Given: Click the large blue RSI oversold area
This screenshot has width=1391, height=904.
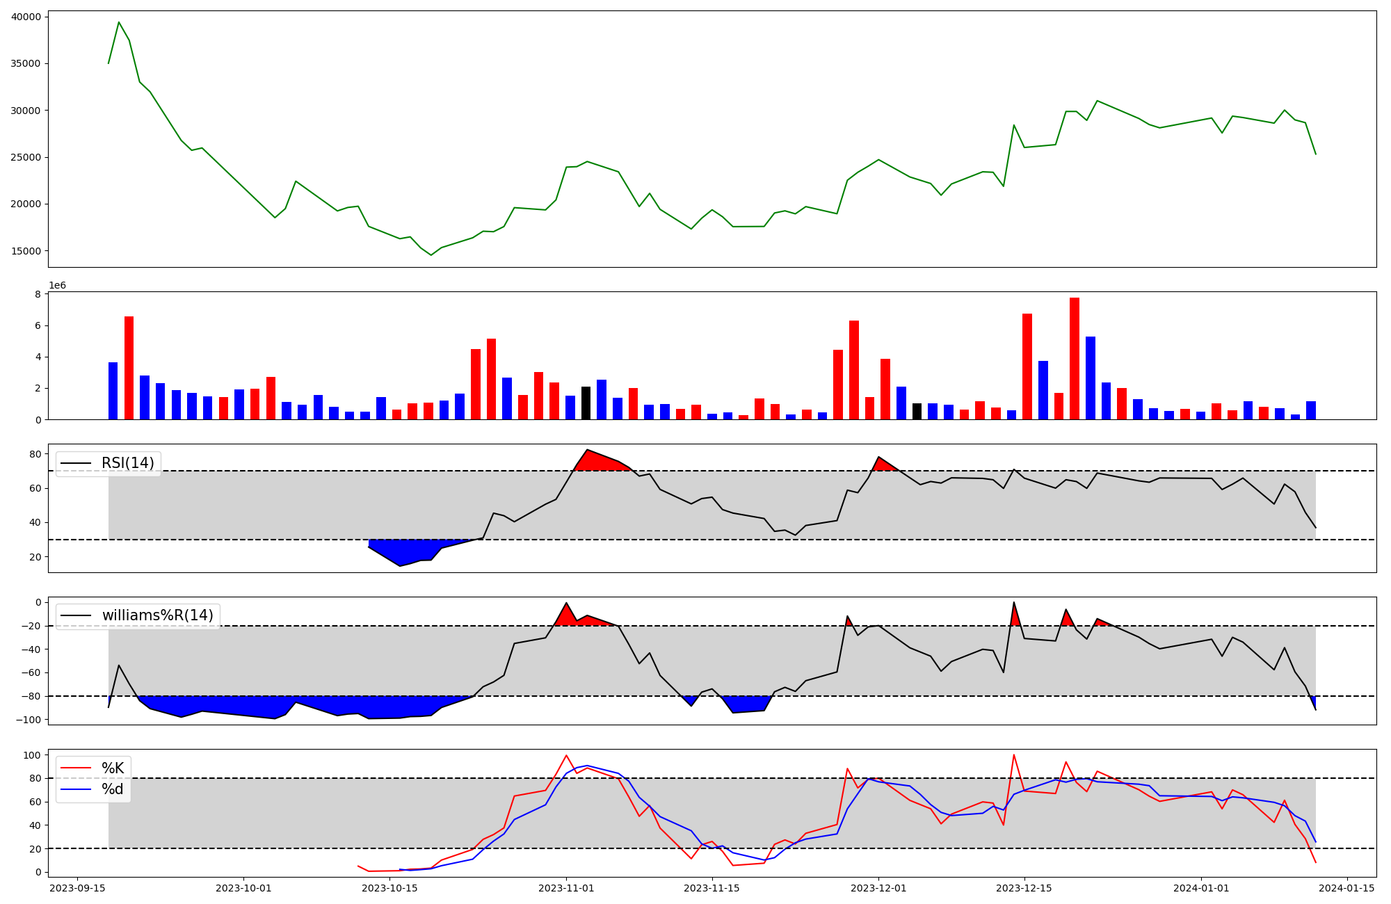Looking at the screenshot, I should tap(403, 551).
